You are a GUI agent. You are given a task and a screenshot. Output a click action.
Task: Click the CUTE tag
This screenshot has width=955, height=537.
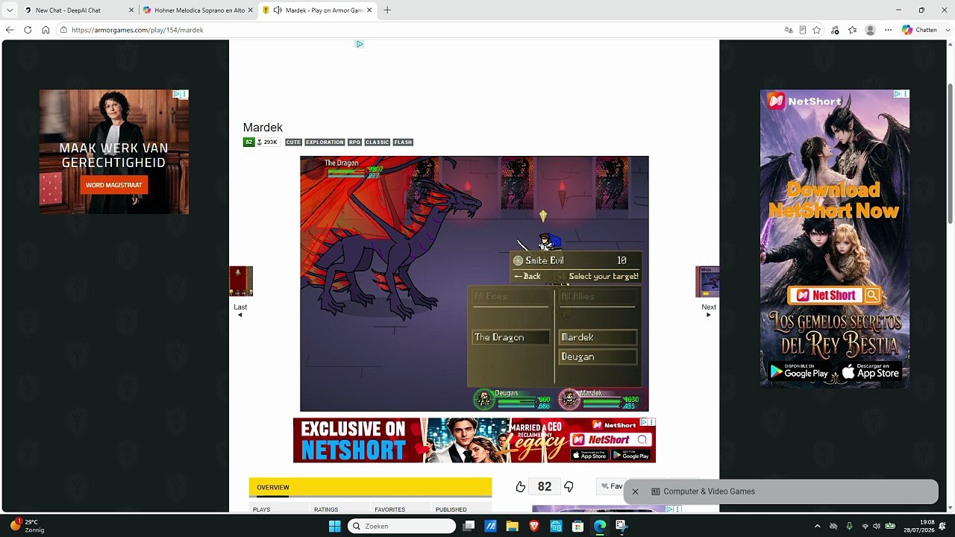(293, 142)
